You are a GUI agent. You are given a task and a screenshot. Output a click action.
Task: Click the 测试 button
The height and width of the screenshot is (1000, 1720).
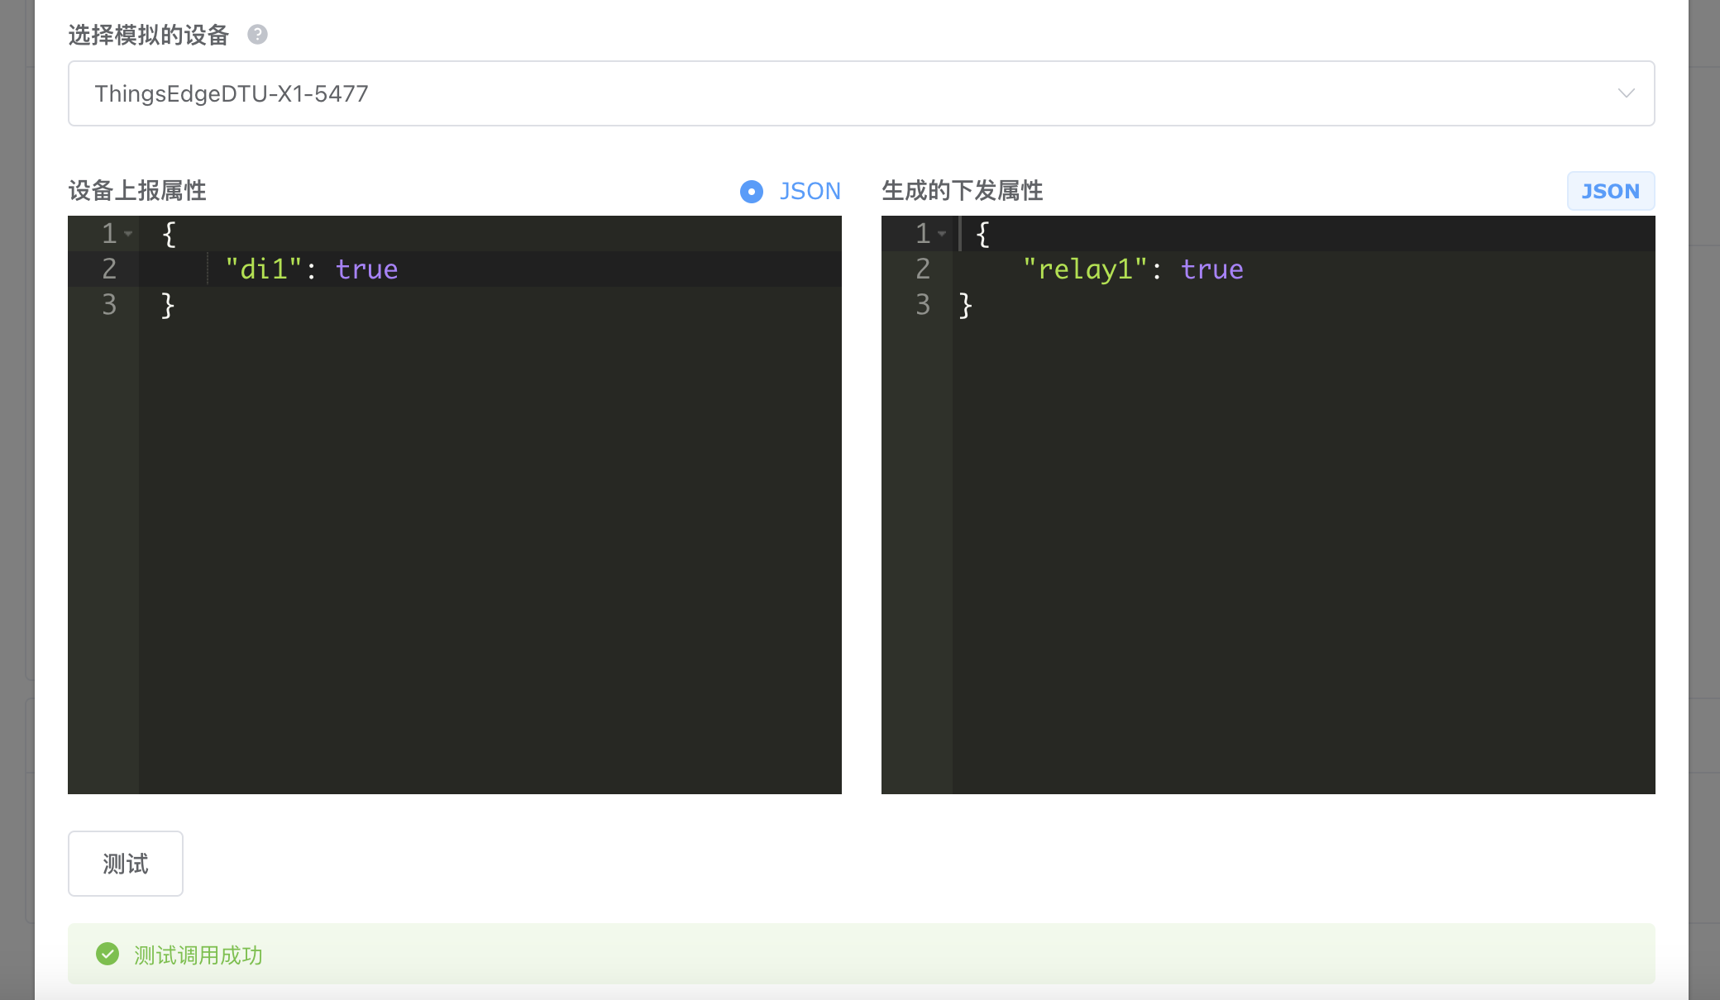126,864
